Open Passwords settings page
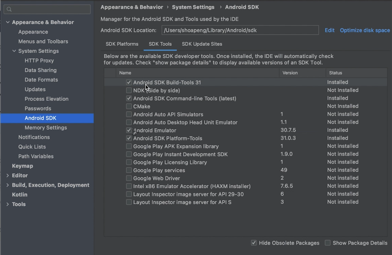 pyautogui.click(x=38, y=108)
